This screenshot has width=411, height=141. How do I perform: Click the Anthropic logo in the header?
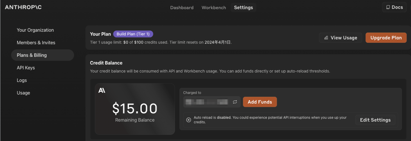point(23,7)
